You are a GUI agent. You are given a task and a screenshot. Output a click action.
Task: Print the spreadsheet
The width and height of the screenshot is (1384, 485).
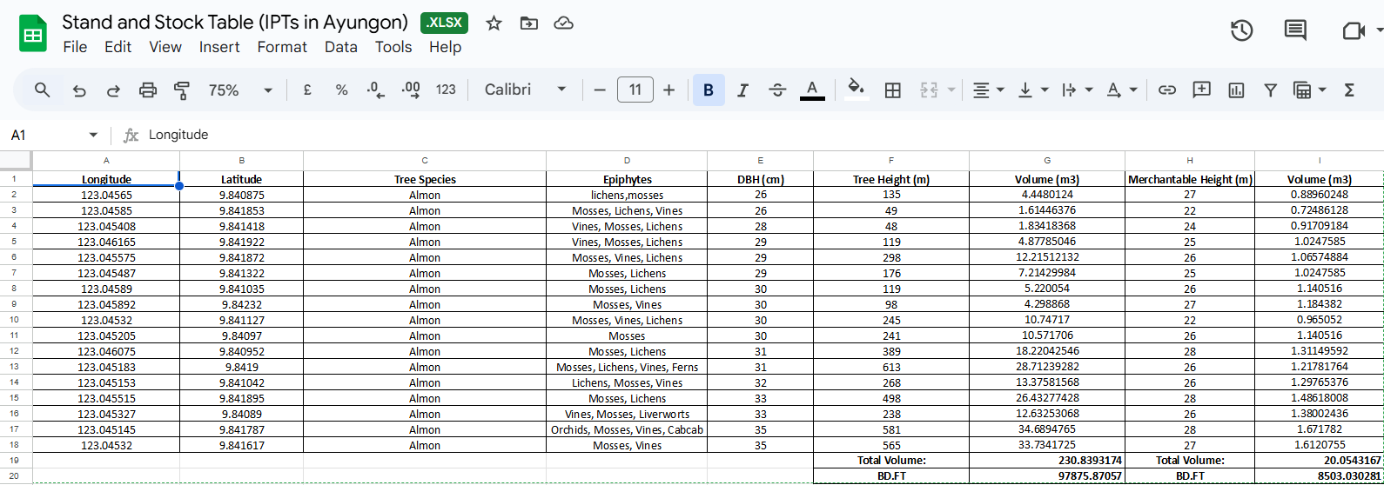pos(148,90)
